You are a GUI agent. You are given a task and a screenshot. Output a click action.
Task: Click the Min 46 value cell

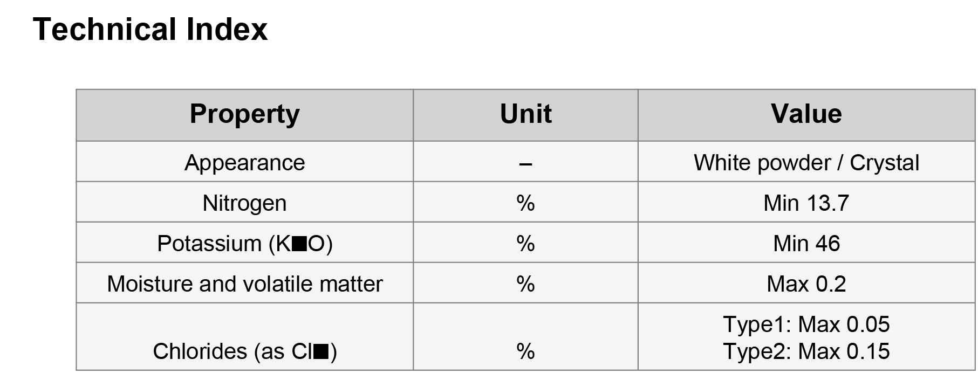[806, 244]
